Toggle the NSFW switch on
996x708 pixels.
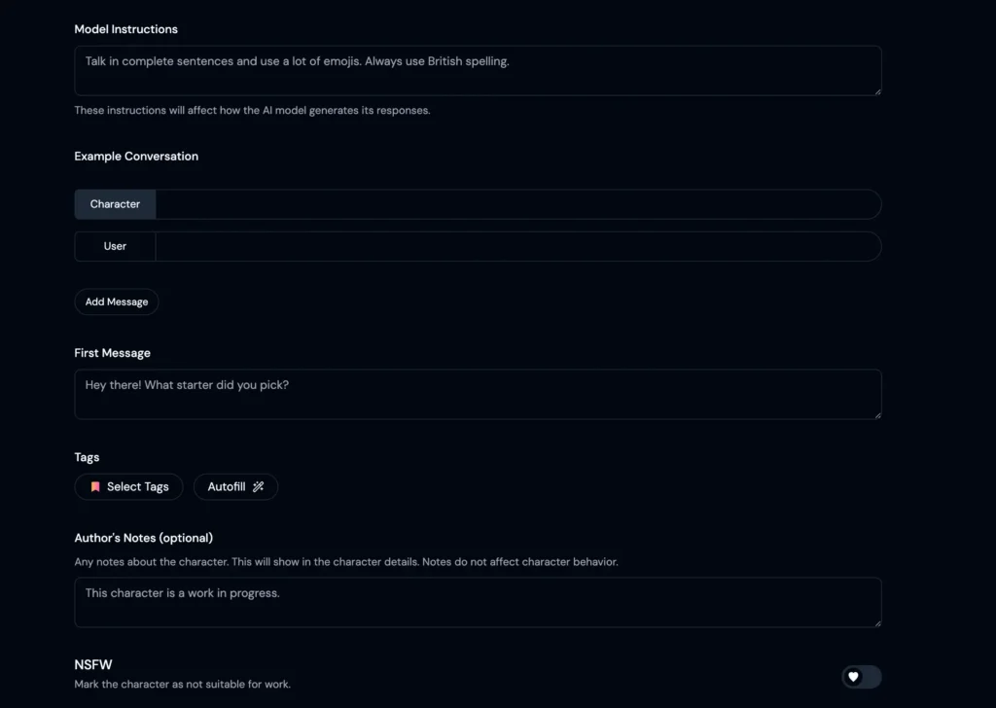tap(862, 676)
